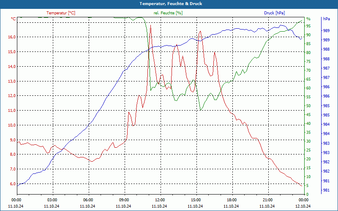Click the "°C" unit label on temperature axis
338x211 pixels.
tap(14, 19)
